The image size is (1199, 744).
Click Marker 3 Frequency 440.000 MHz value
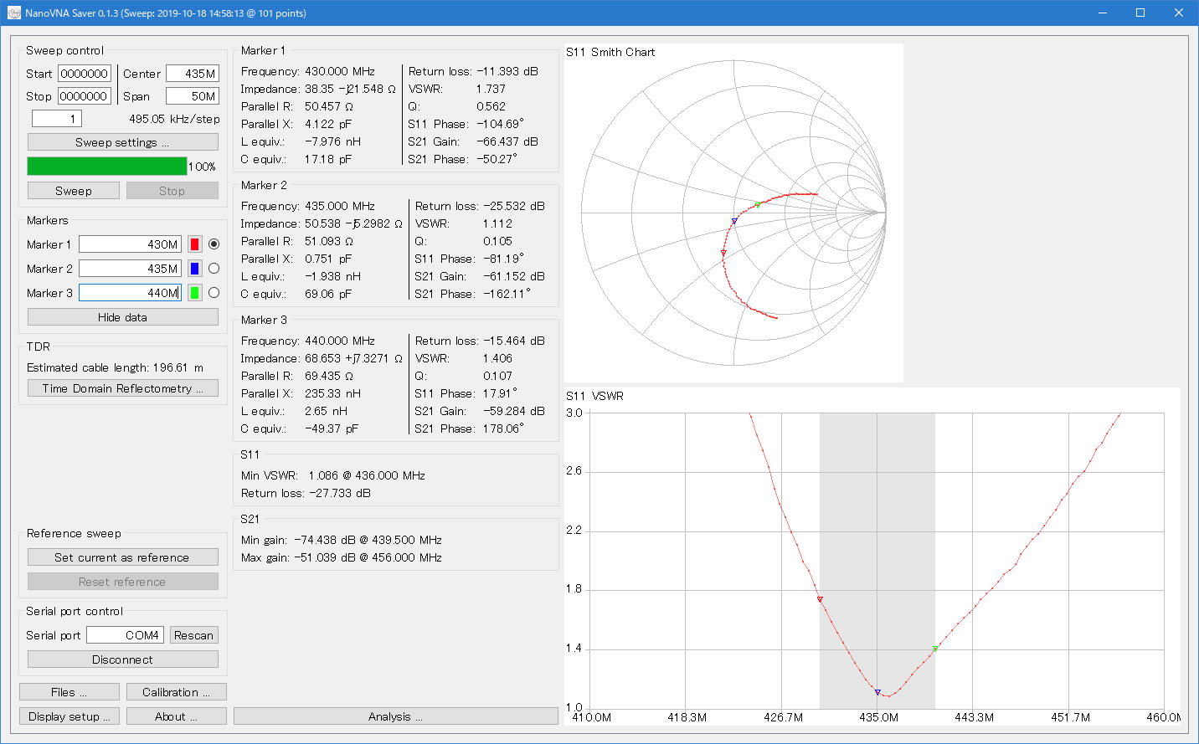[x=340, y=341]
